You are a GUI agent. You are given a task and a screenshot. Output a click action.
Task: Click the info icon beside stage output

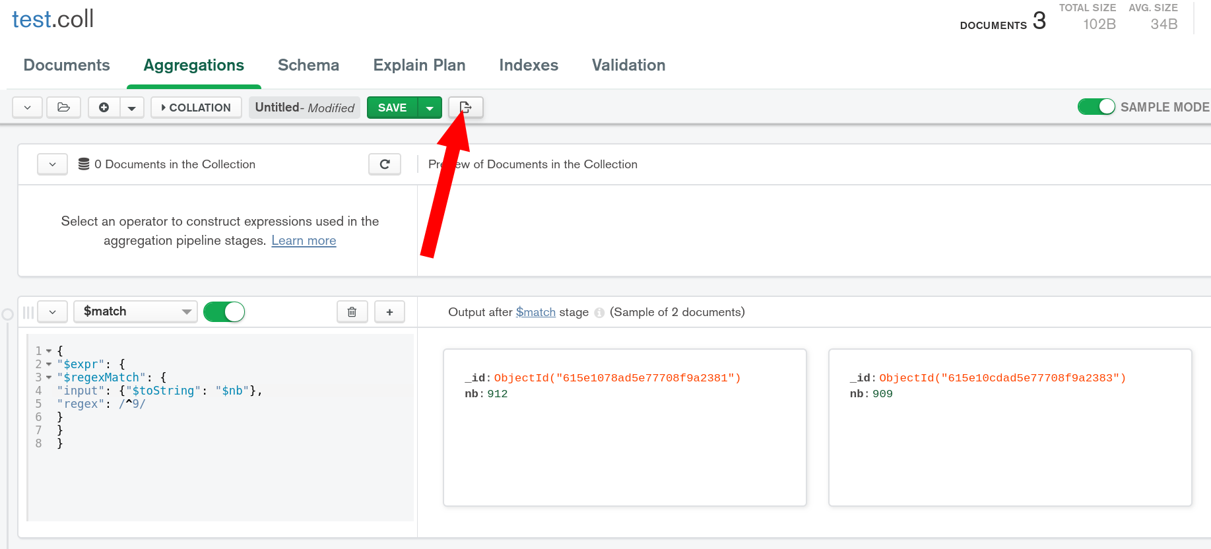click(599, 313)
